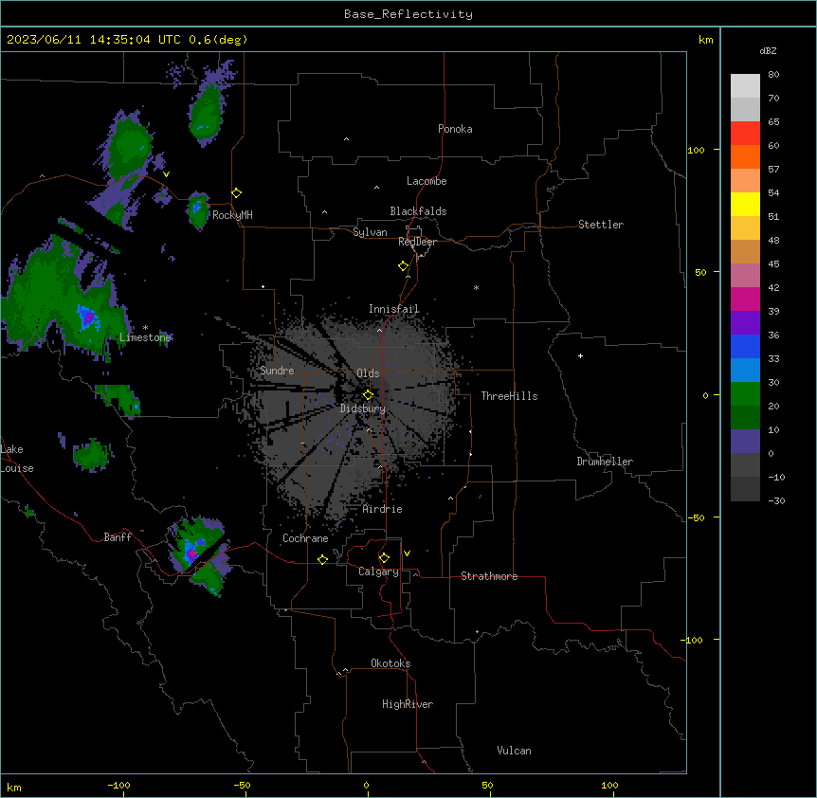Click the Stettler city label
The width and height of the screenshot is (817, 798).
pyautogui.click(x=601, y=225)
